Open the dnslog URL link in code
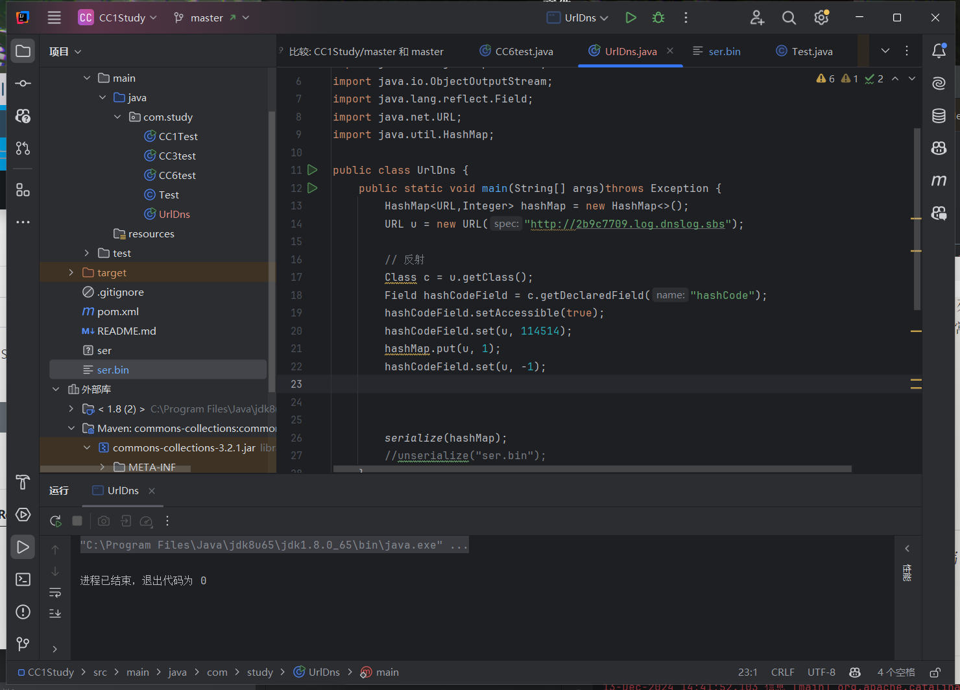Image resolution: width=960 pixels, height=690 pixels. tap(628, 224)
